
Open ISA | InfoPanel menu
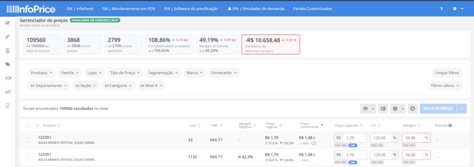[x=81, y=9]
